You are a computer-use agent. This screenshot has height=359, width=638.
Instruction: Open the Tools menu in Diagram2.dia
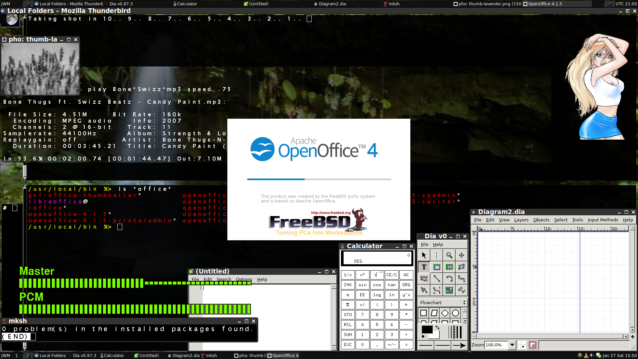pos(577,220)
